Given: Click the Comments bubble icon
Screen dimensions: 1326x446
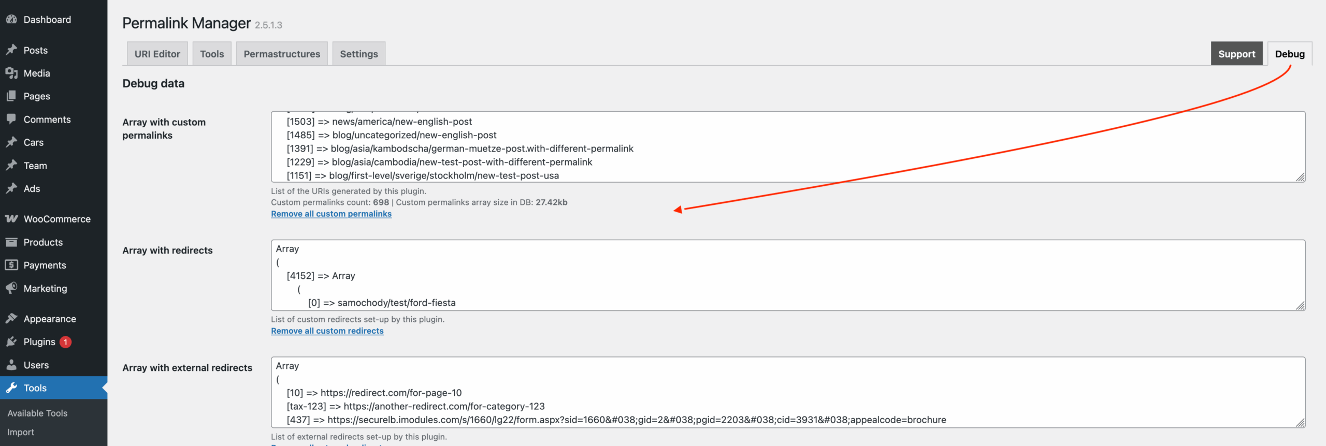Looking at the screenshot, I should pos(11,119).
